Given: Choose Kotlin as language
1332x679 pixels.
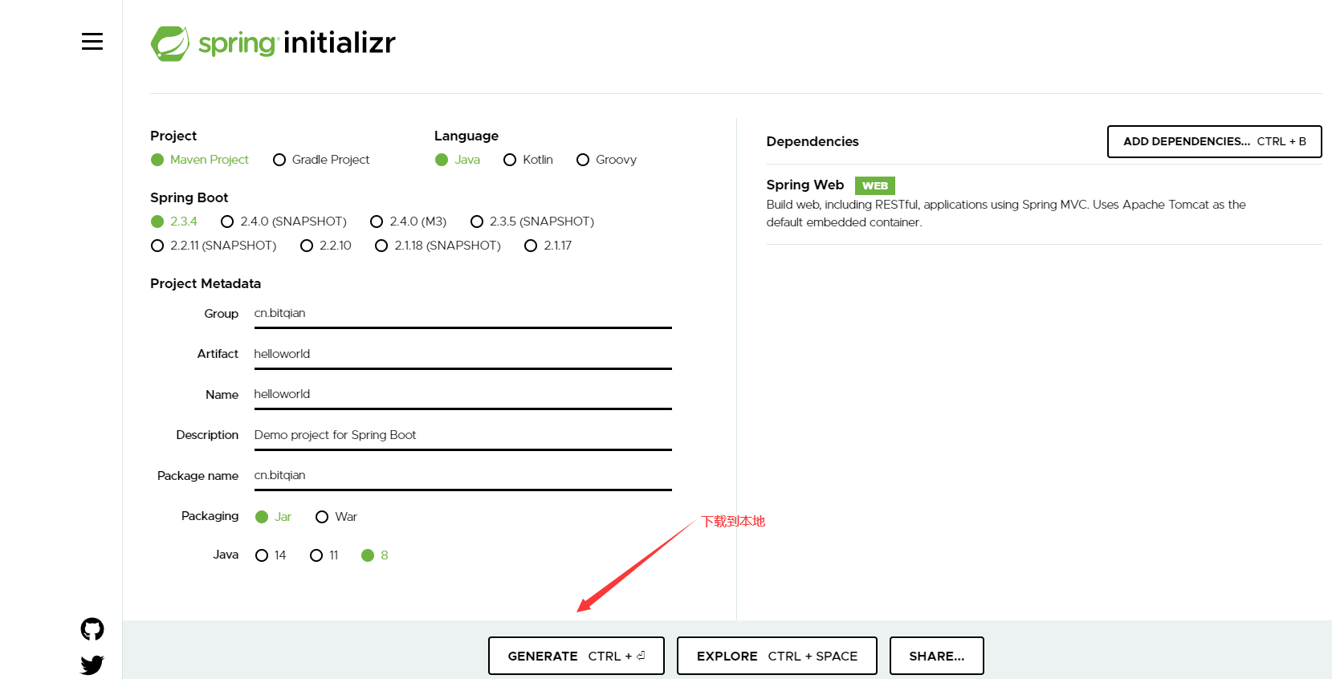Looking at the screenshot, I should click(x=528, y=160).
